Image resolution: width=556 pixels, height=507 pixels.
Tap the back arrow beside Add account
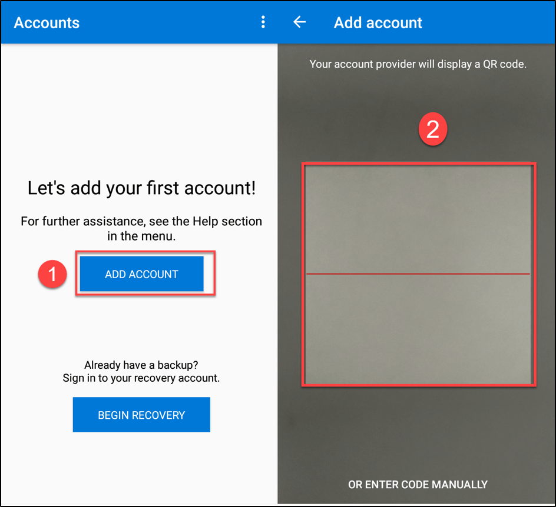point(300,22)
